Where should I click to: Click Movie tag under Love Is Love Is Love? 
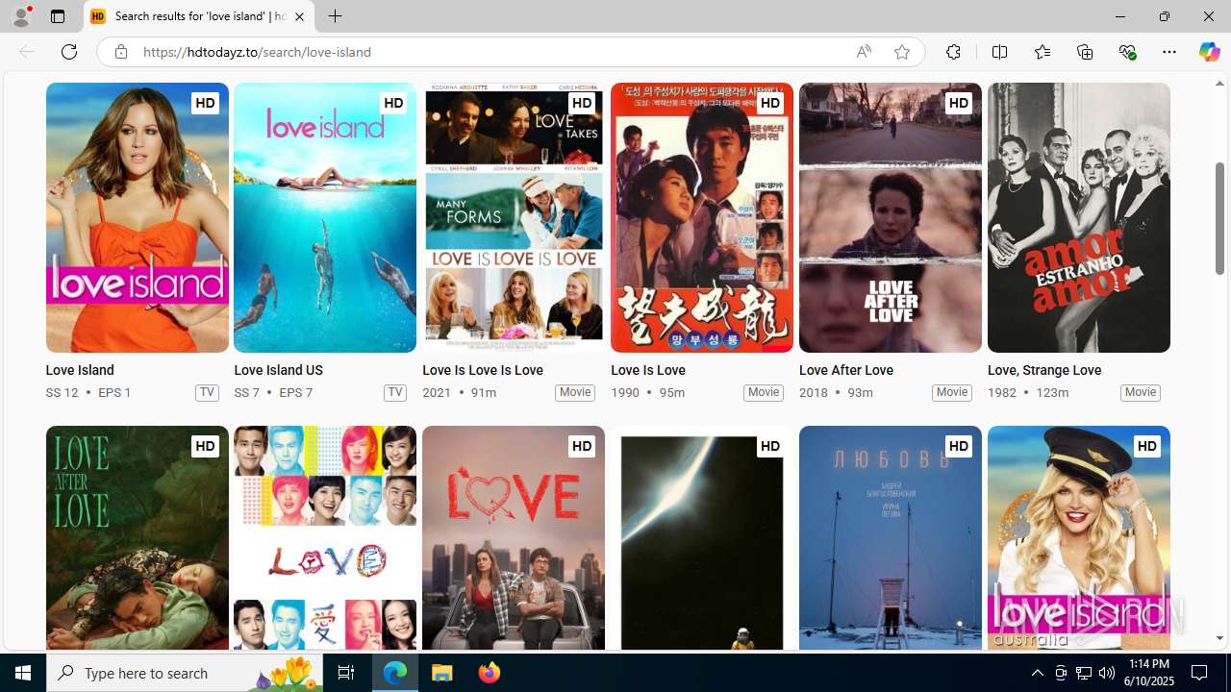tap(575, 392)
